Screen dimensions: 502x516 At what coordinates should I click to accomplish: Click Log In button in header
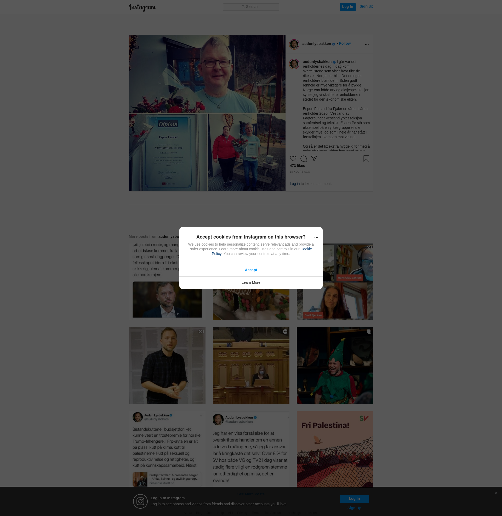pos(347,7)
